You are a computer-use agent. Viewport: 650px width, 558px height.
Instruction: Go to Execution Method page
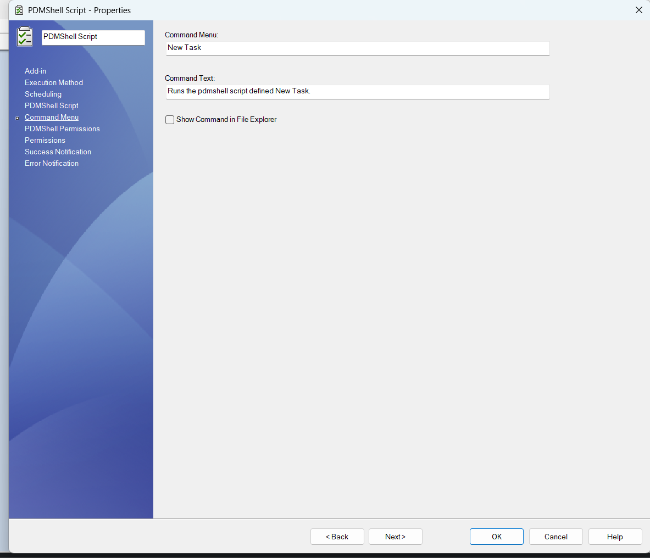pyautogui.click(x=53, y=82)
